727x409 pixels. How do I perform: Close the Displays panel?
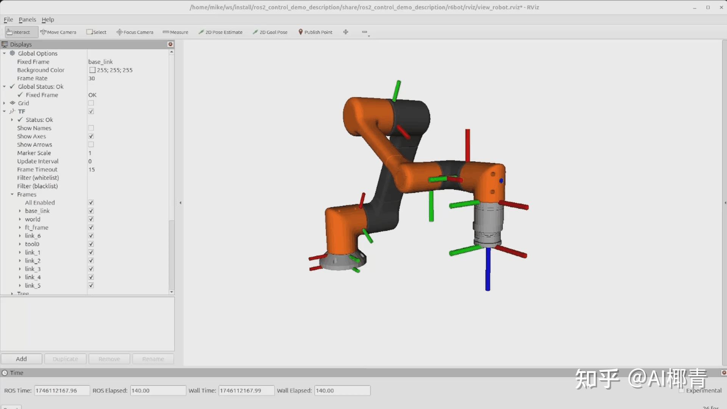170,44
